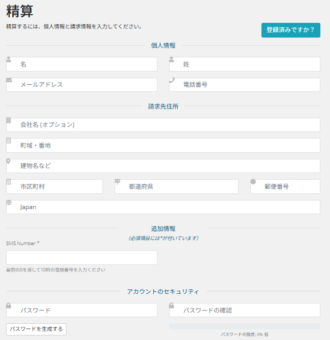Click the globe icon beside Japan
The width and height of the screenshot is (330, 340).
tap(9, 202)
